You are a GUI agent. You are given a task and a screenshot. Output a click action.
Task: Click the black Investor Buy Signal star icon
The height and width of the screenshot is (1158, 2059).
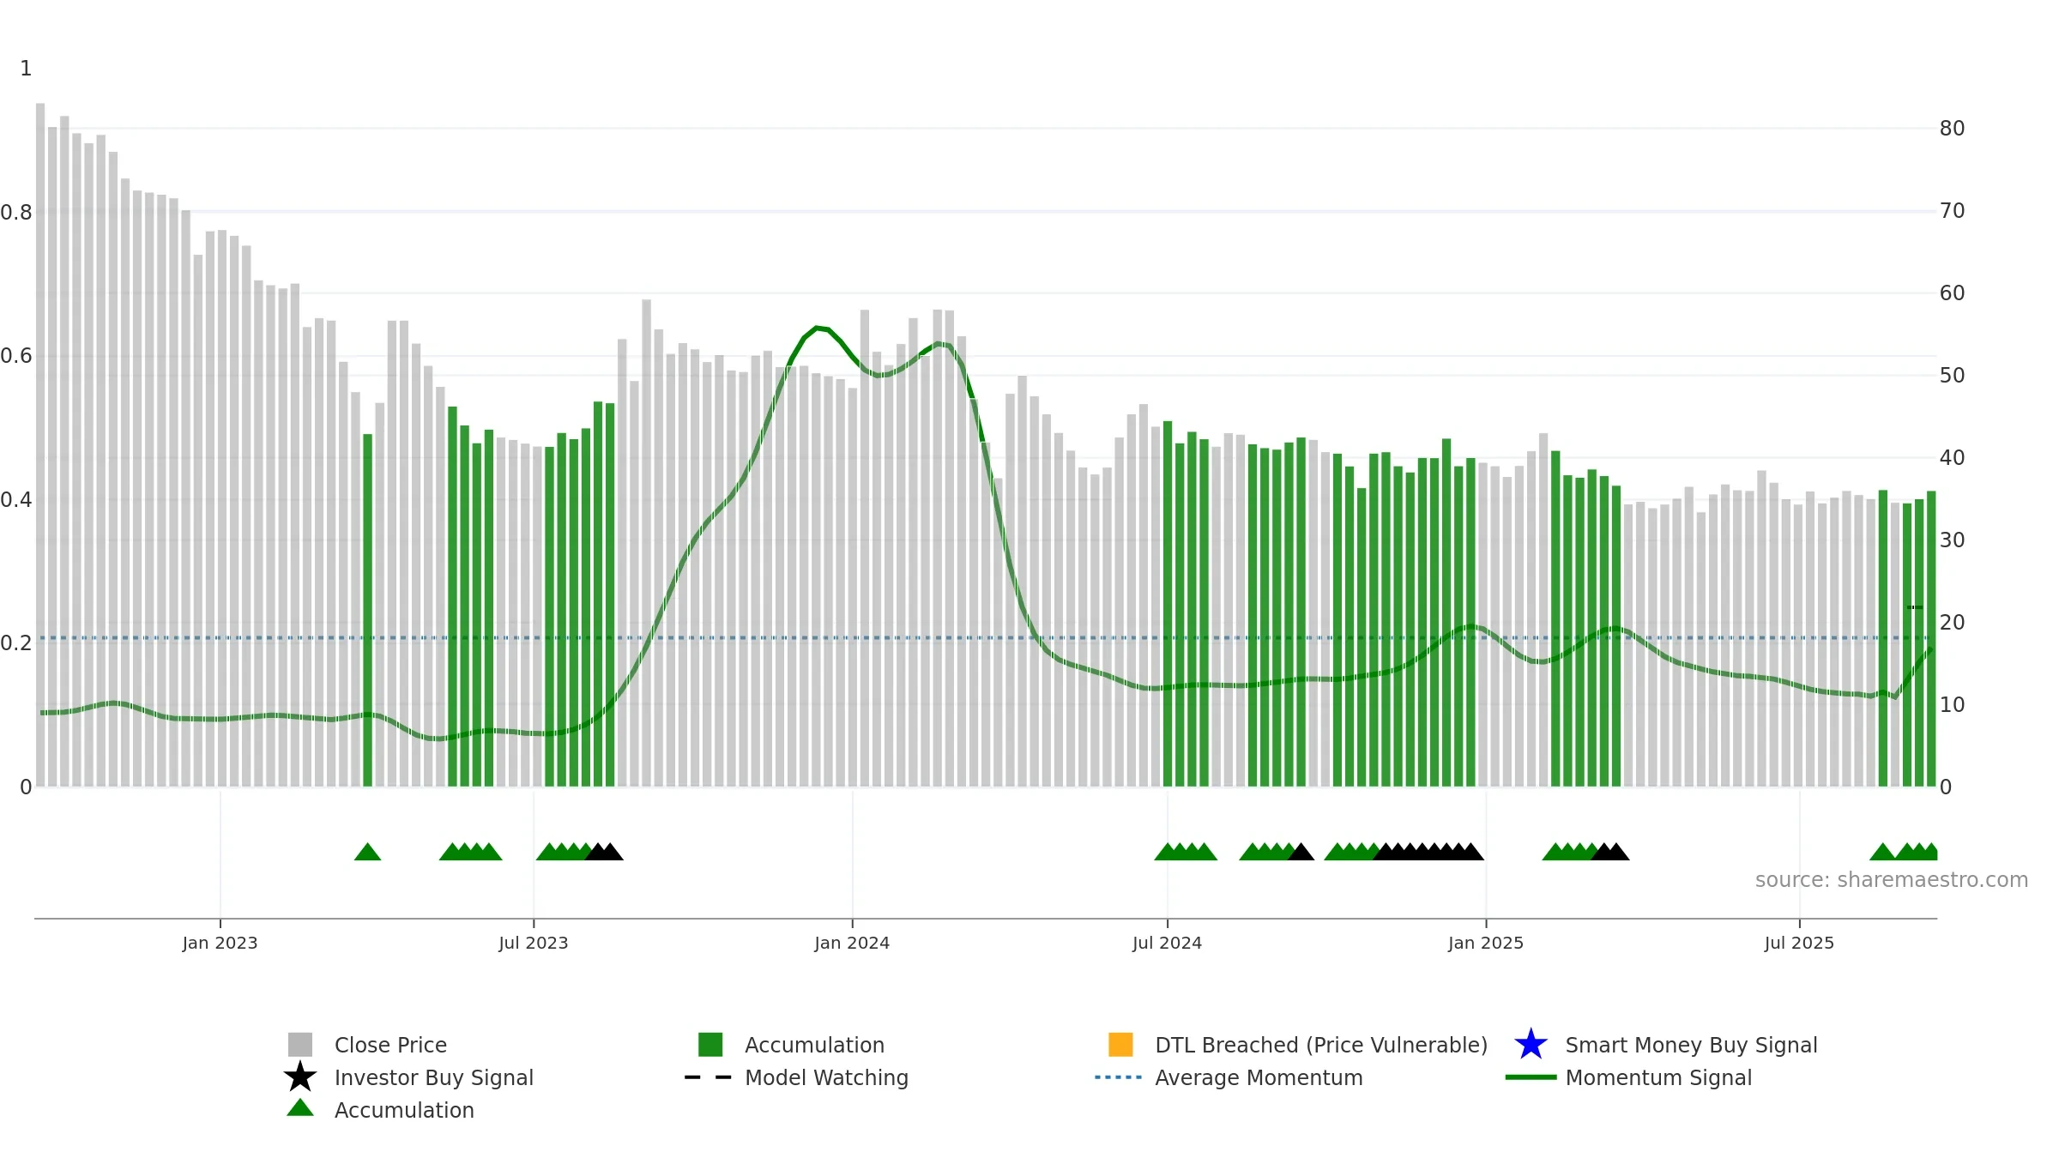coord(300,1077)
